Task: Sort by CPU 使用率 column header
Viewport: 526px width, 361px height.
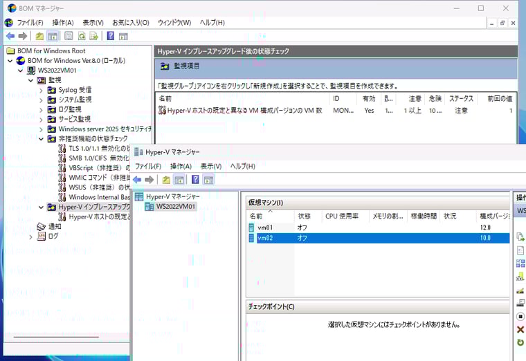Action: 345,216
